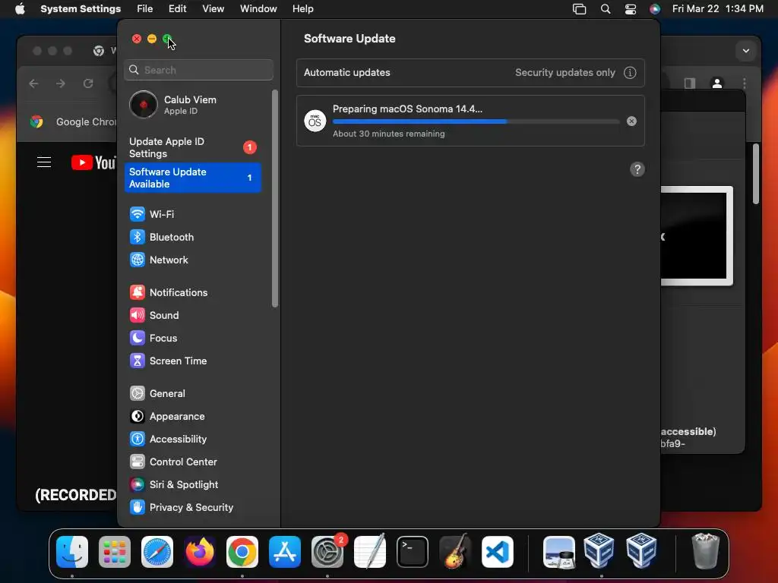Click the date and time clock
Screen dimensions: 778x583
717,9
